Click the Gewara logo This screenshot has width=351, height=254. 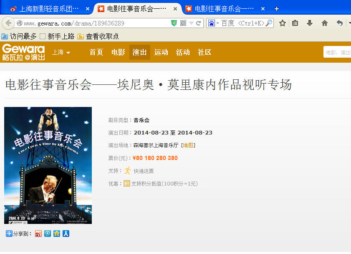23,52
